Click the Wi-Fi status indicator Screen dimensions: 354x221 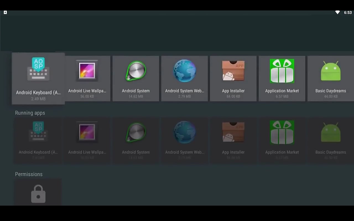click(337, 12)
